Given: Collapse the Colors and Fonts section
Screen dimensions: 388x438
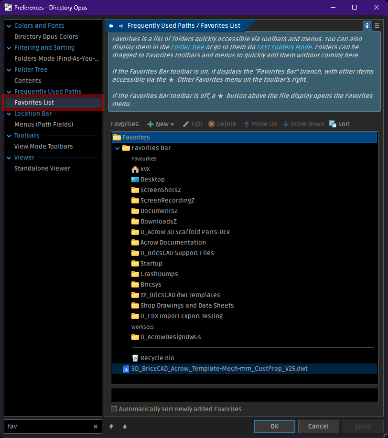Looking at the screenshot, I should pos(9,26).
